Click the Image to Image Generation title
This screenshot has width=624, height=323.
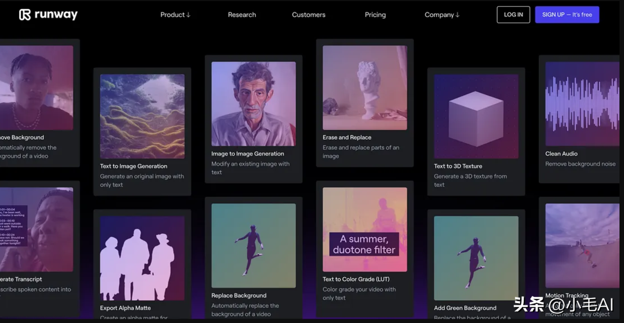point(247,154)
